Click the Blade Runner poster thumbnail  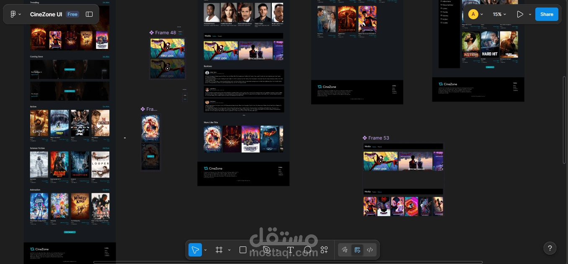coord(59,165)
